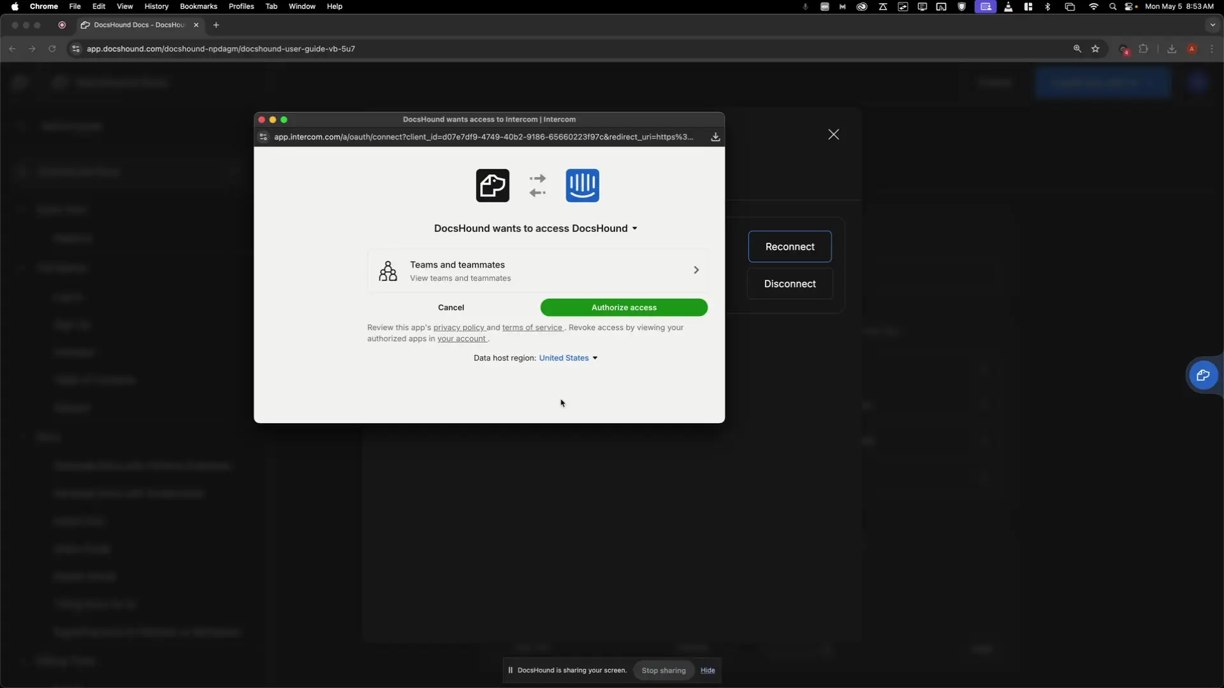Open the Bookmarks menu
The height and width of the screenshot is (688, 1224).
pos(198,6)
